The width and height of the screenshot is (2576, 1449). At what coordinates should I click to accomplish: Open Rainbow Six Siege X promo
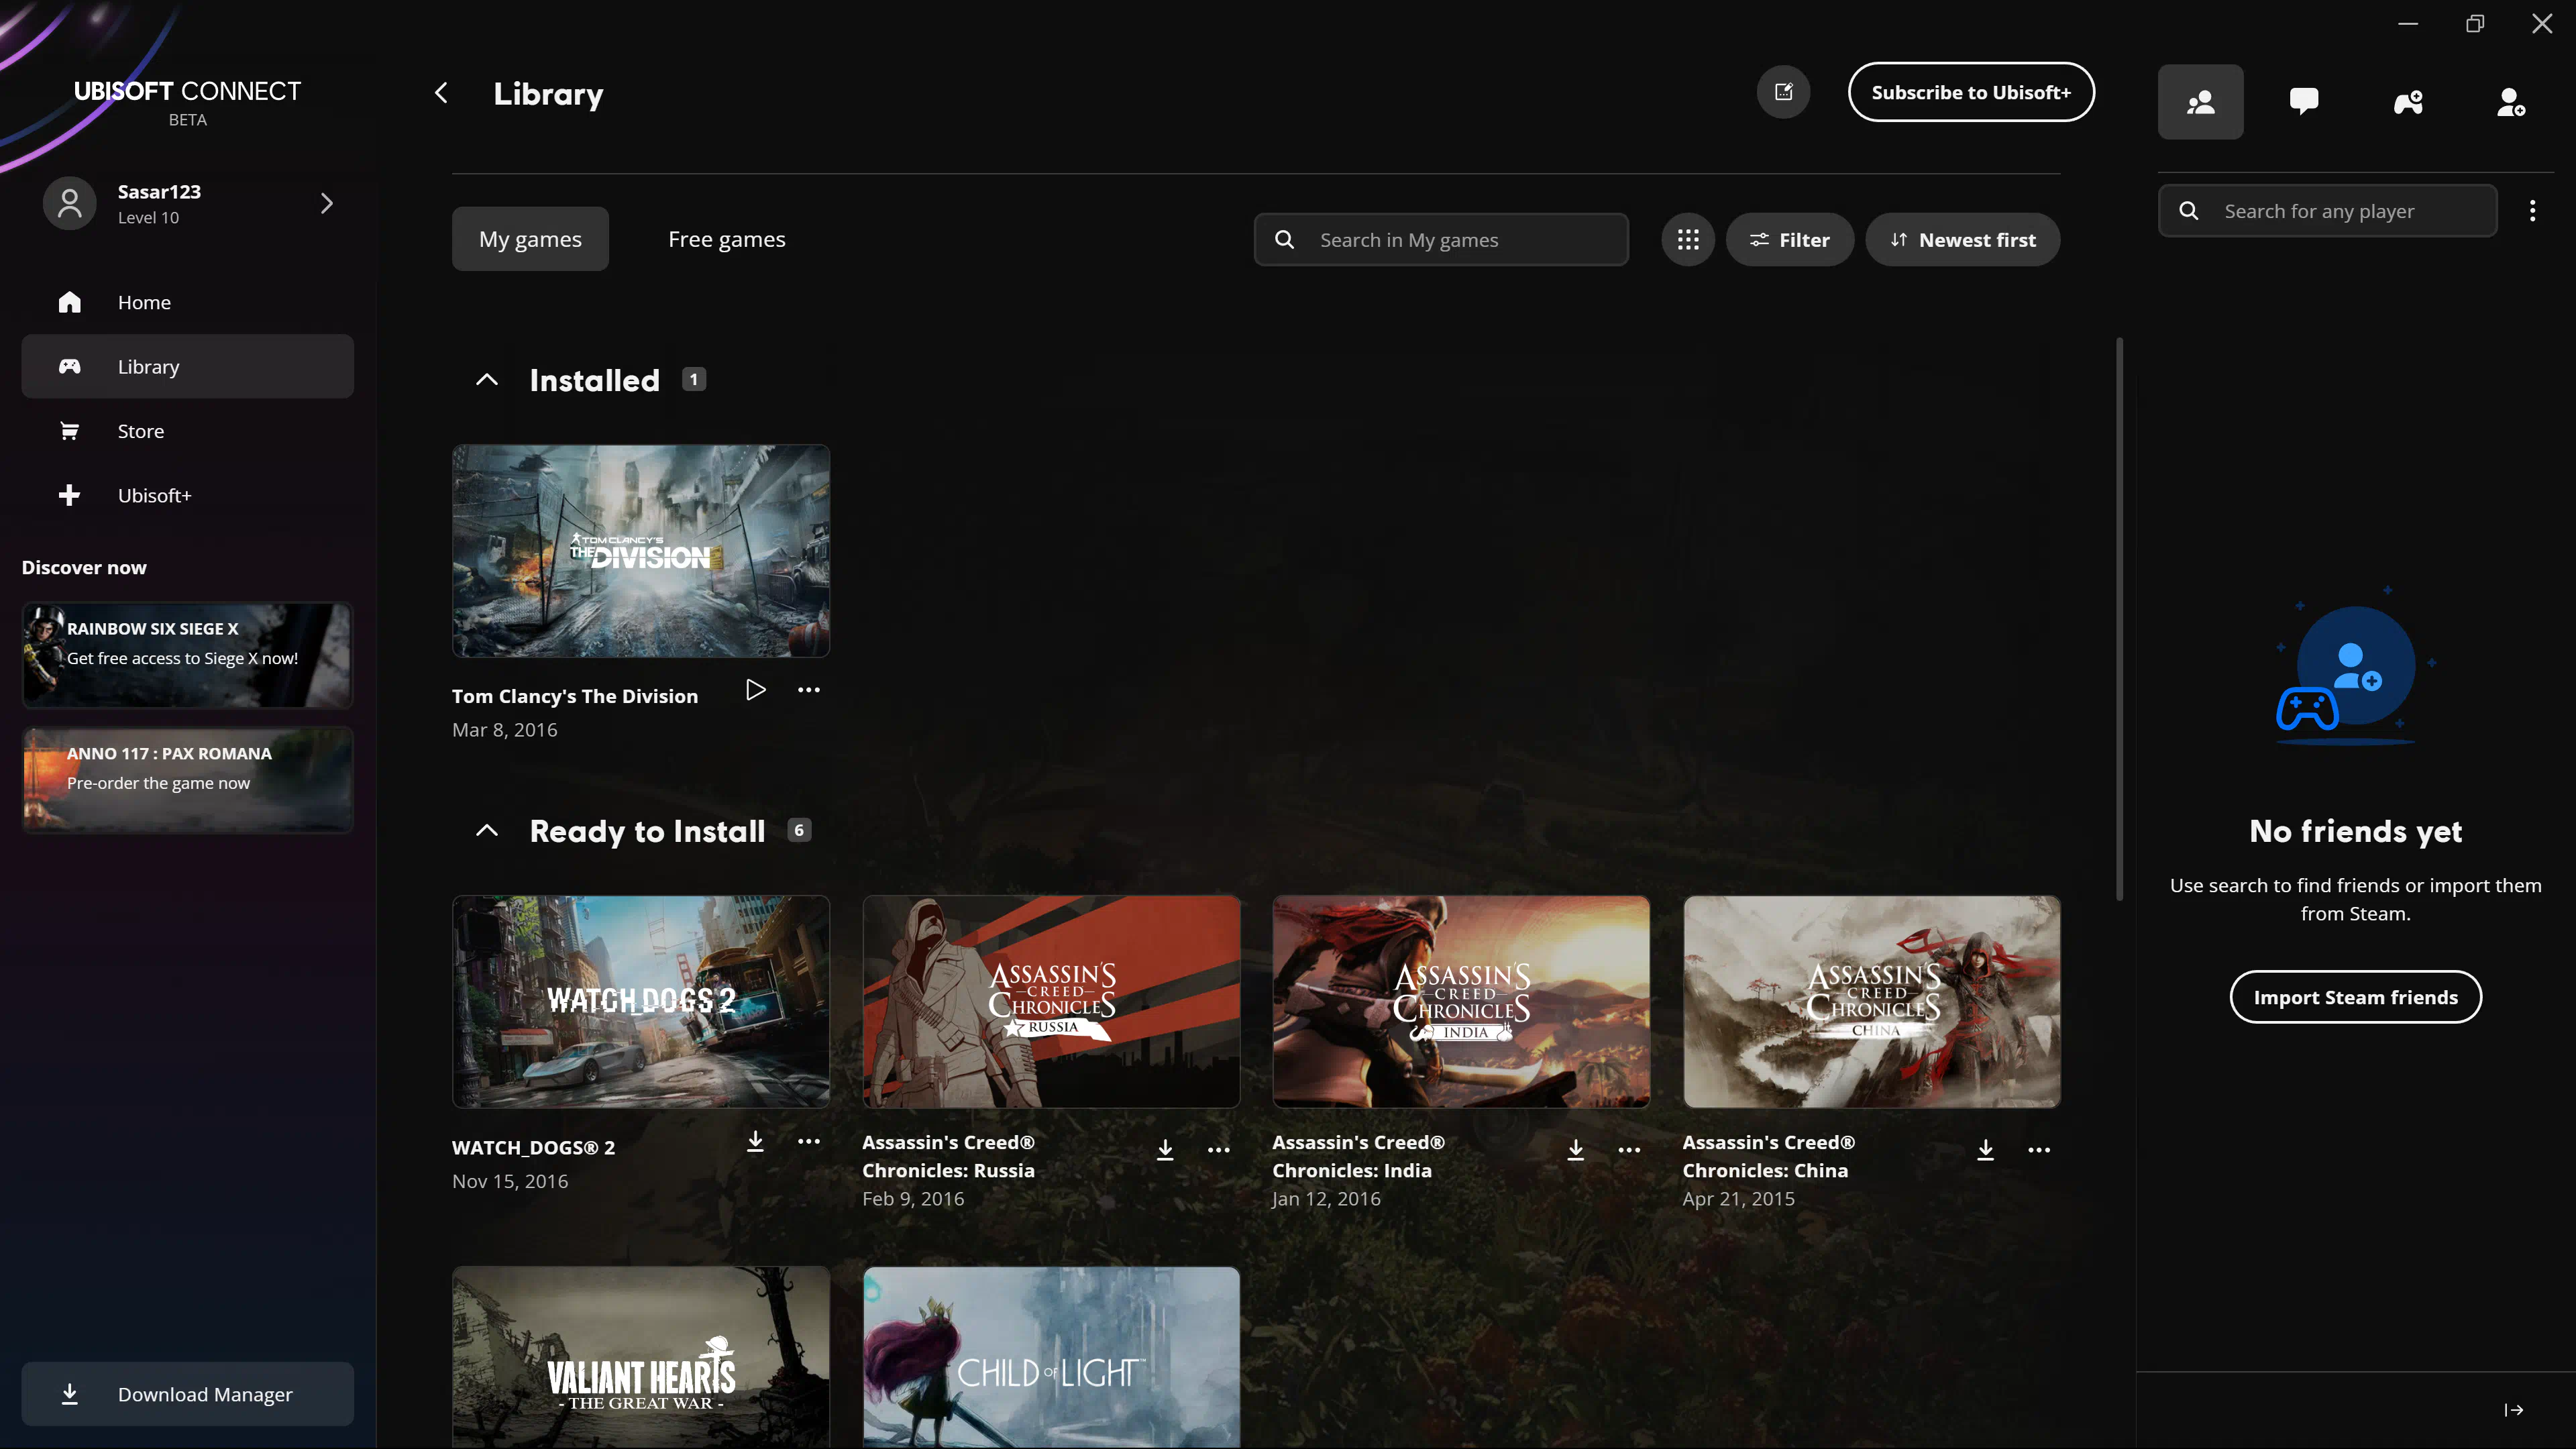tap(187, 655)
